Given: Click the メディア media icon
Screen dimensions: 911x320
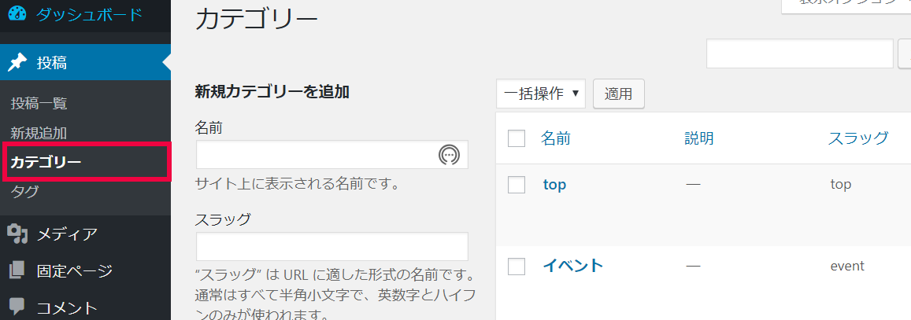Looking at the screenshot, I should [x=17, y=234].
